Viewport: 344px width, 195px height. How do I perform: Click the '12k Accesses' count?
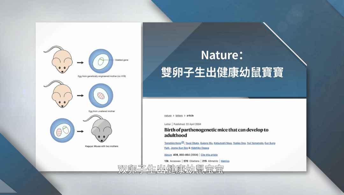click(x=172, y=161)
